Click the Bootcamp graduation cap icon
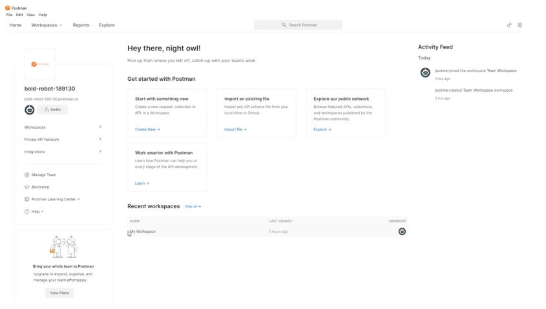Screen dimensions: 546x309 [27, 187]
